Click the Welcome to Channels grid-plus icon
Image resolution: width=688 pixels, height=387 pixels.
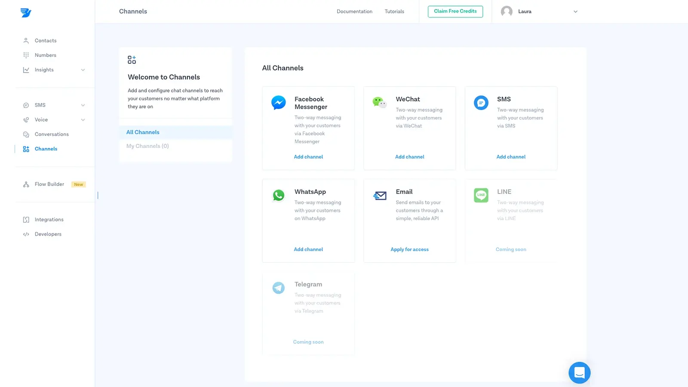(x=132, y=60)
